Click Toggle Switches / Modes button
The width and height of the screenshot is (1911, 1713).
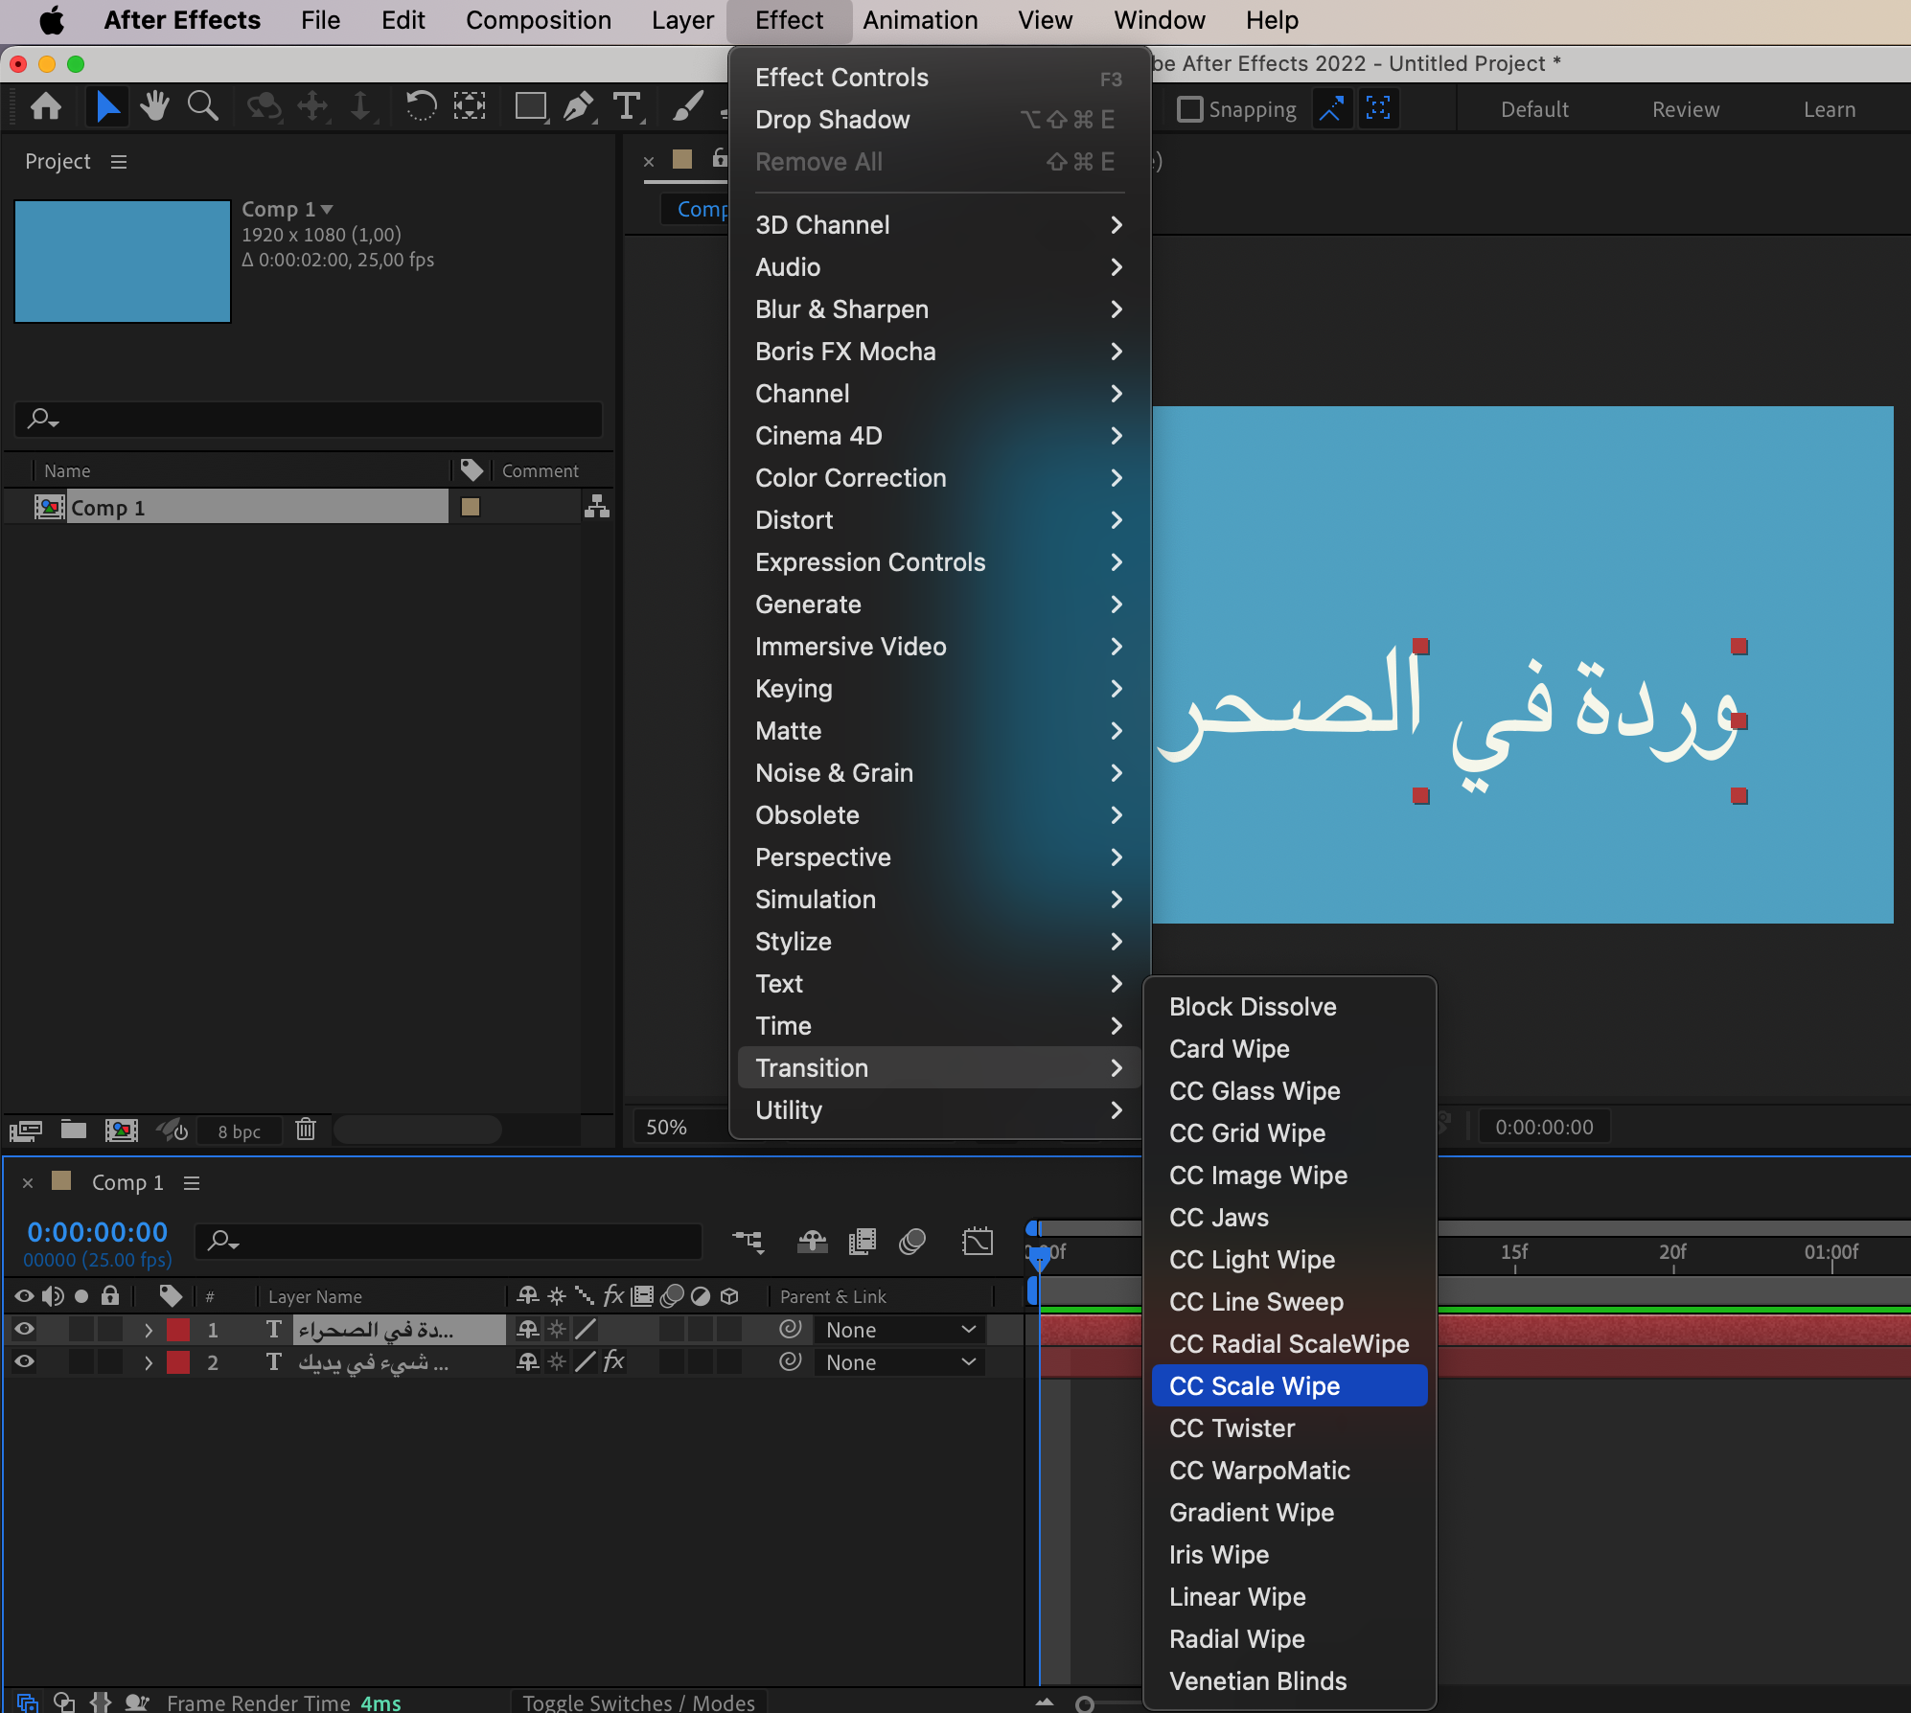(x=638, y=1702)
